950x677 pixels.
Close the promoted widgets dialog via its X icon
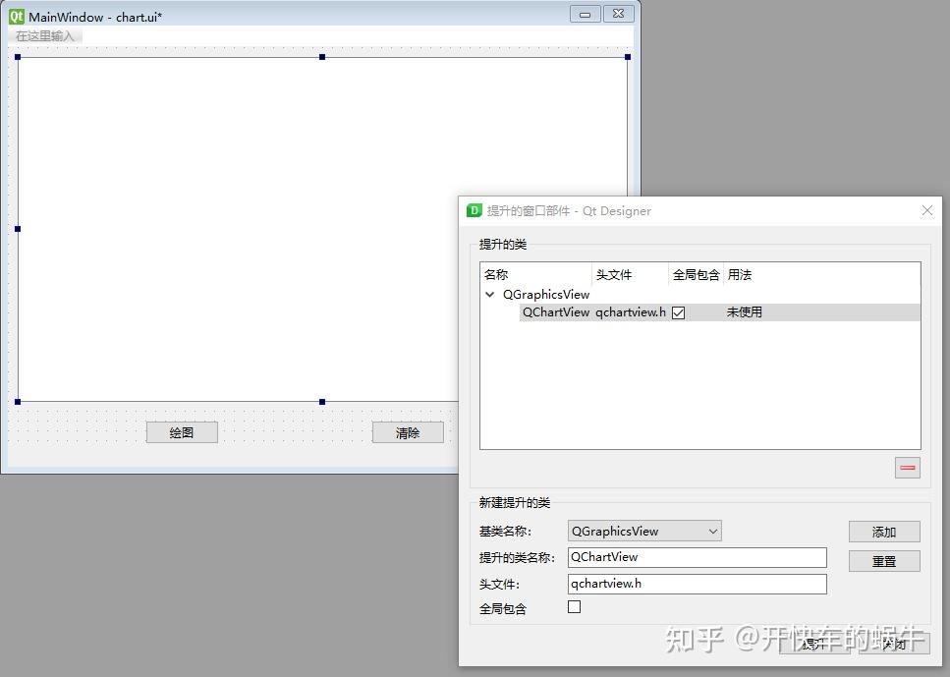pos(926,210)
